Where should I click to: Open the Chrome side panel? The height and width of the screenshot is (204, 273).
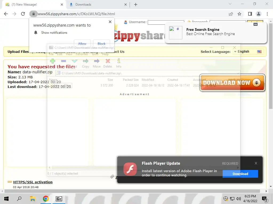coord(250,14)
